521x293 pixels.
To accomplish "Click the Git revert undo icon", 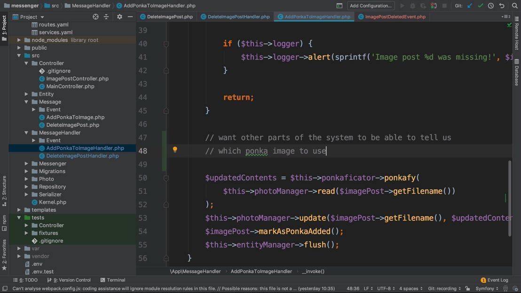I will [x=502, y=6].
